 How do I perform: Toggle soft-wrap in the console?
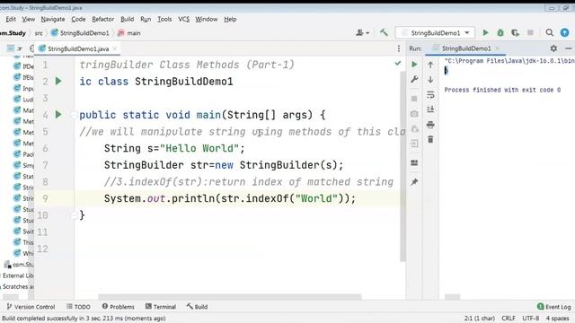[x=430, y=94]
